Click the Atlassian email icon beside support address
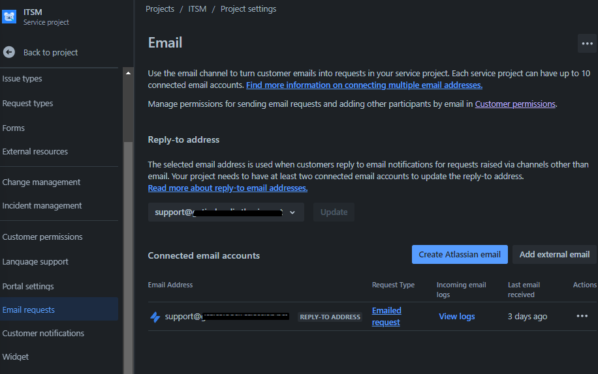 [x=155, y=317]
